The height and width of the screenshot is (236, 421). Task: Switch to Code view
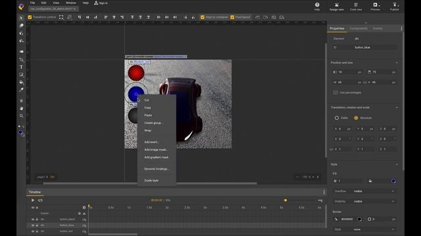356,6
